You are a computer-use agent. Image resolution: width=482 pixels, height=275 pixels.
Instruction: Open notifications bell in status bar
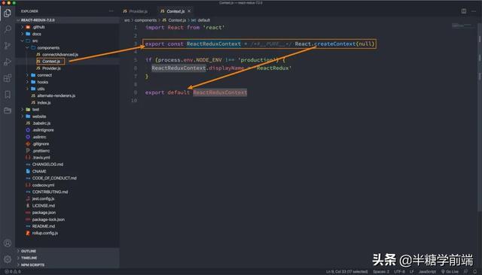pyautogui.click(x=475, y=272)
